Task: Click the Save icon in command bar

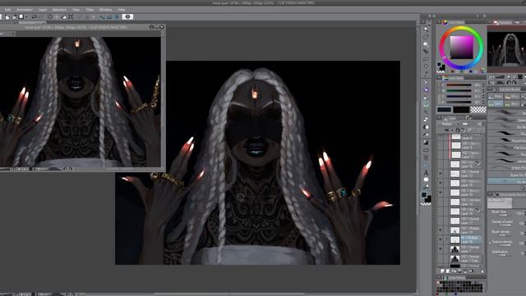Action: pyautogui.click(x=21, y=16)
